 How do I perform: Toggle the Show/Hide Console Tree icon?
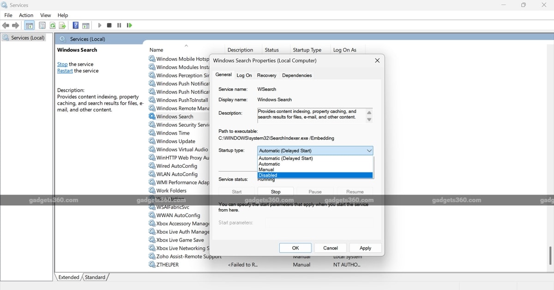29,25
